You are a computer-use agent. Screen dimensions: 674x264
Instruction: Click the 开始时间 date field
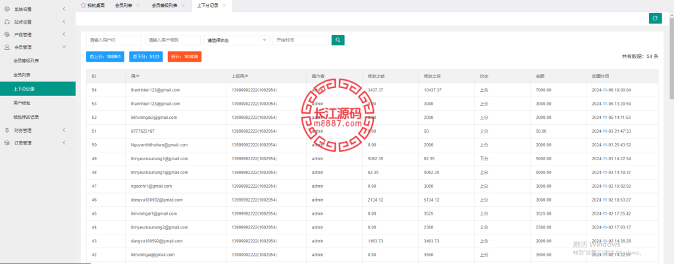click(x=301, y=40)
